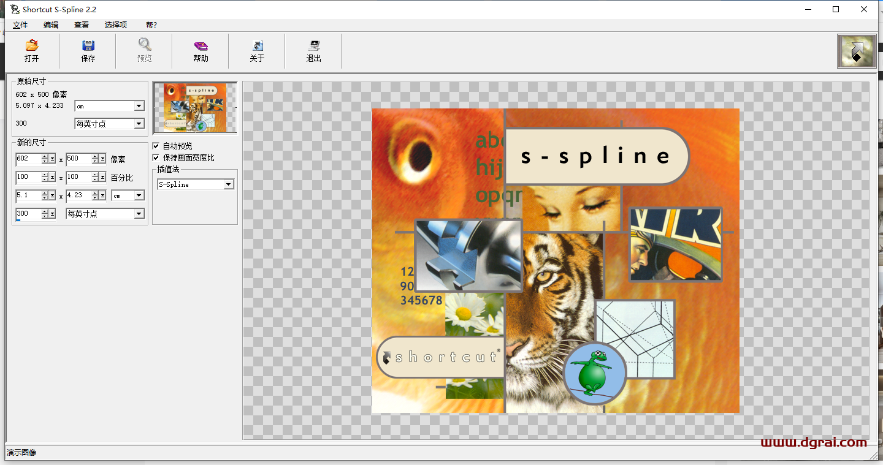Screen dimensions: 883x465
Task: Open the 查看 menu
Action: click(x=82, y=25)
